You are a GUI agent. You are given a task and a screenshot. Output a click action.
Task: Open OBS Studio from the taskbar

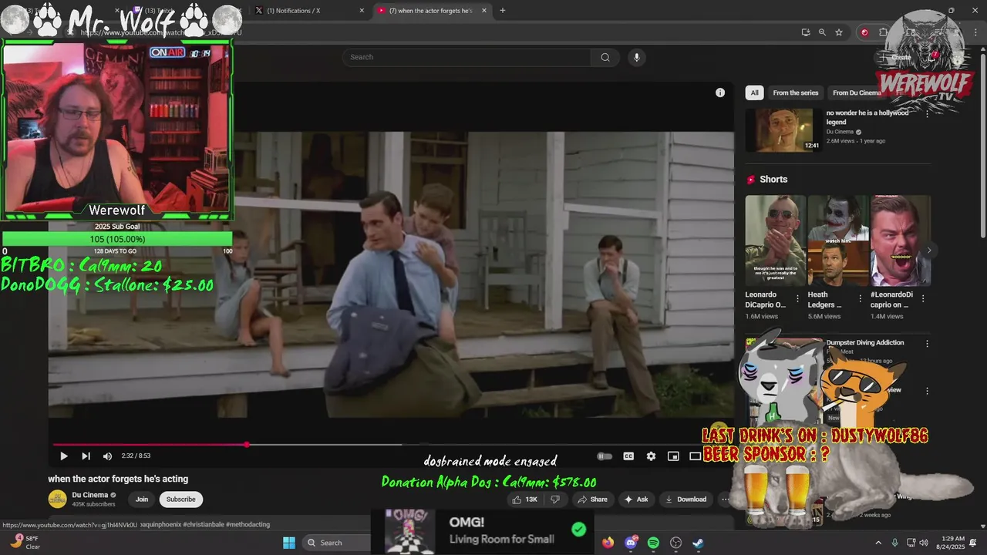[x=676, y=543]
